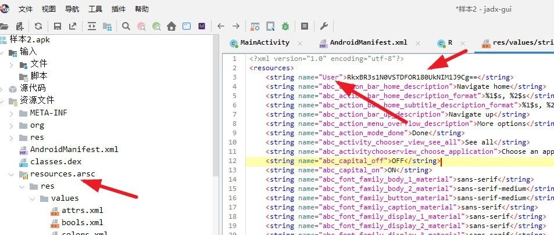Open class search via the pink magnifier icon

[141, 26]
